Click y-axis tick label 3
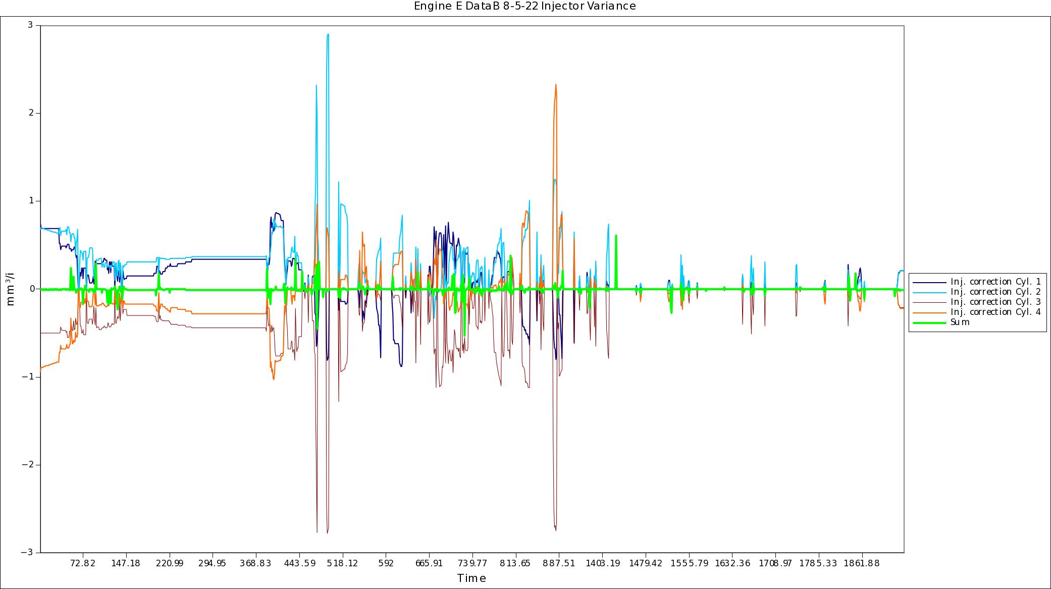 (31, 25)
